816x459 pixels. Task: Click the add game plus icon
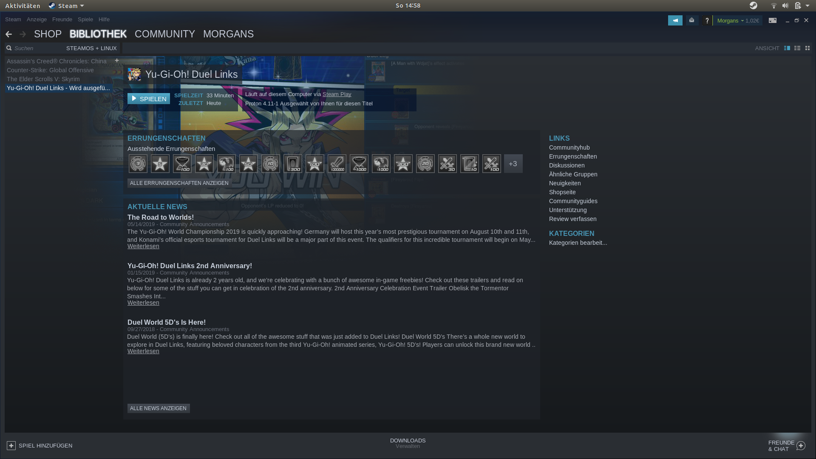click(x=11, y=445)
